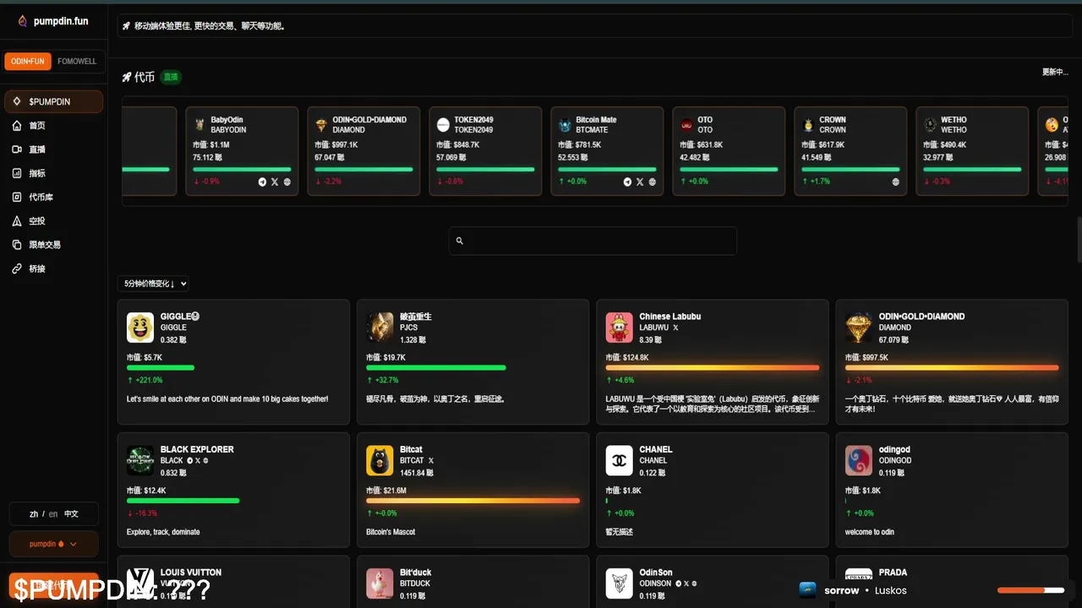This screenshot has height=608, width=1082.
Task: Click the vertical scrollbar on the right edge
Action: (1079, 241)
